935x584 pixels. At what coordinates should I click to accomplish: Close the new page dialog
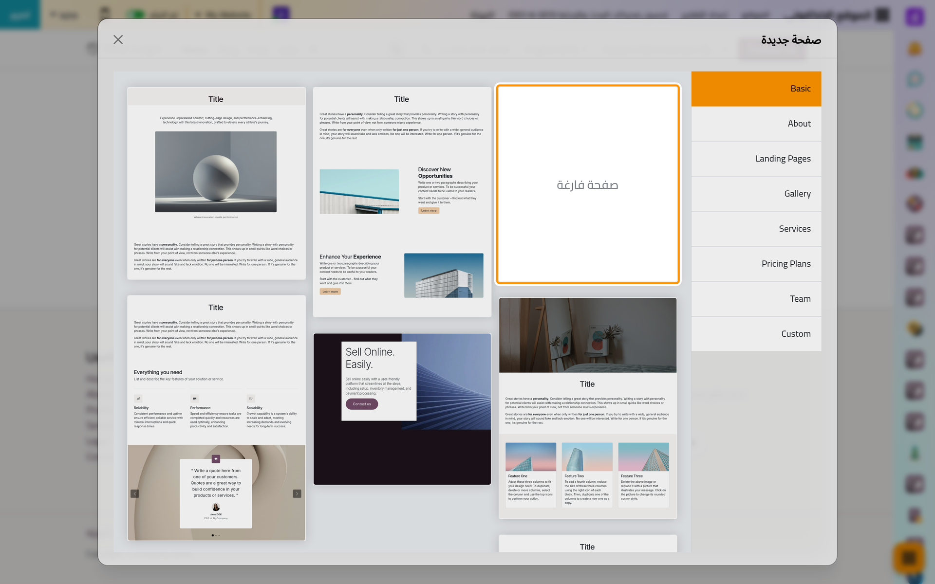pos(118,39)
